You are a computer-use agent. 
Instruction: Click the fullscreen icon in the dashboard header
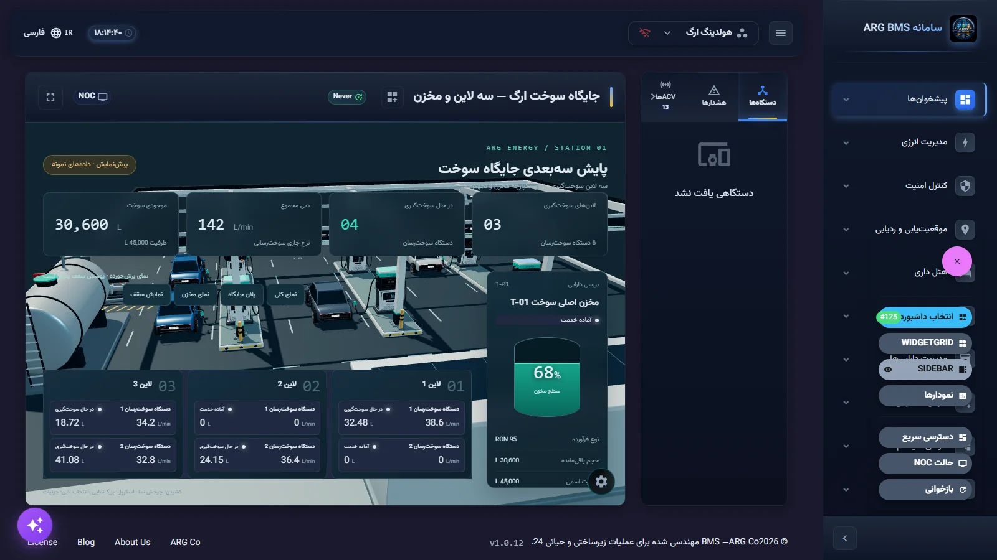tap(50, 97)
